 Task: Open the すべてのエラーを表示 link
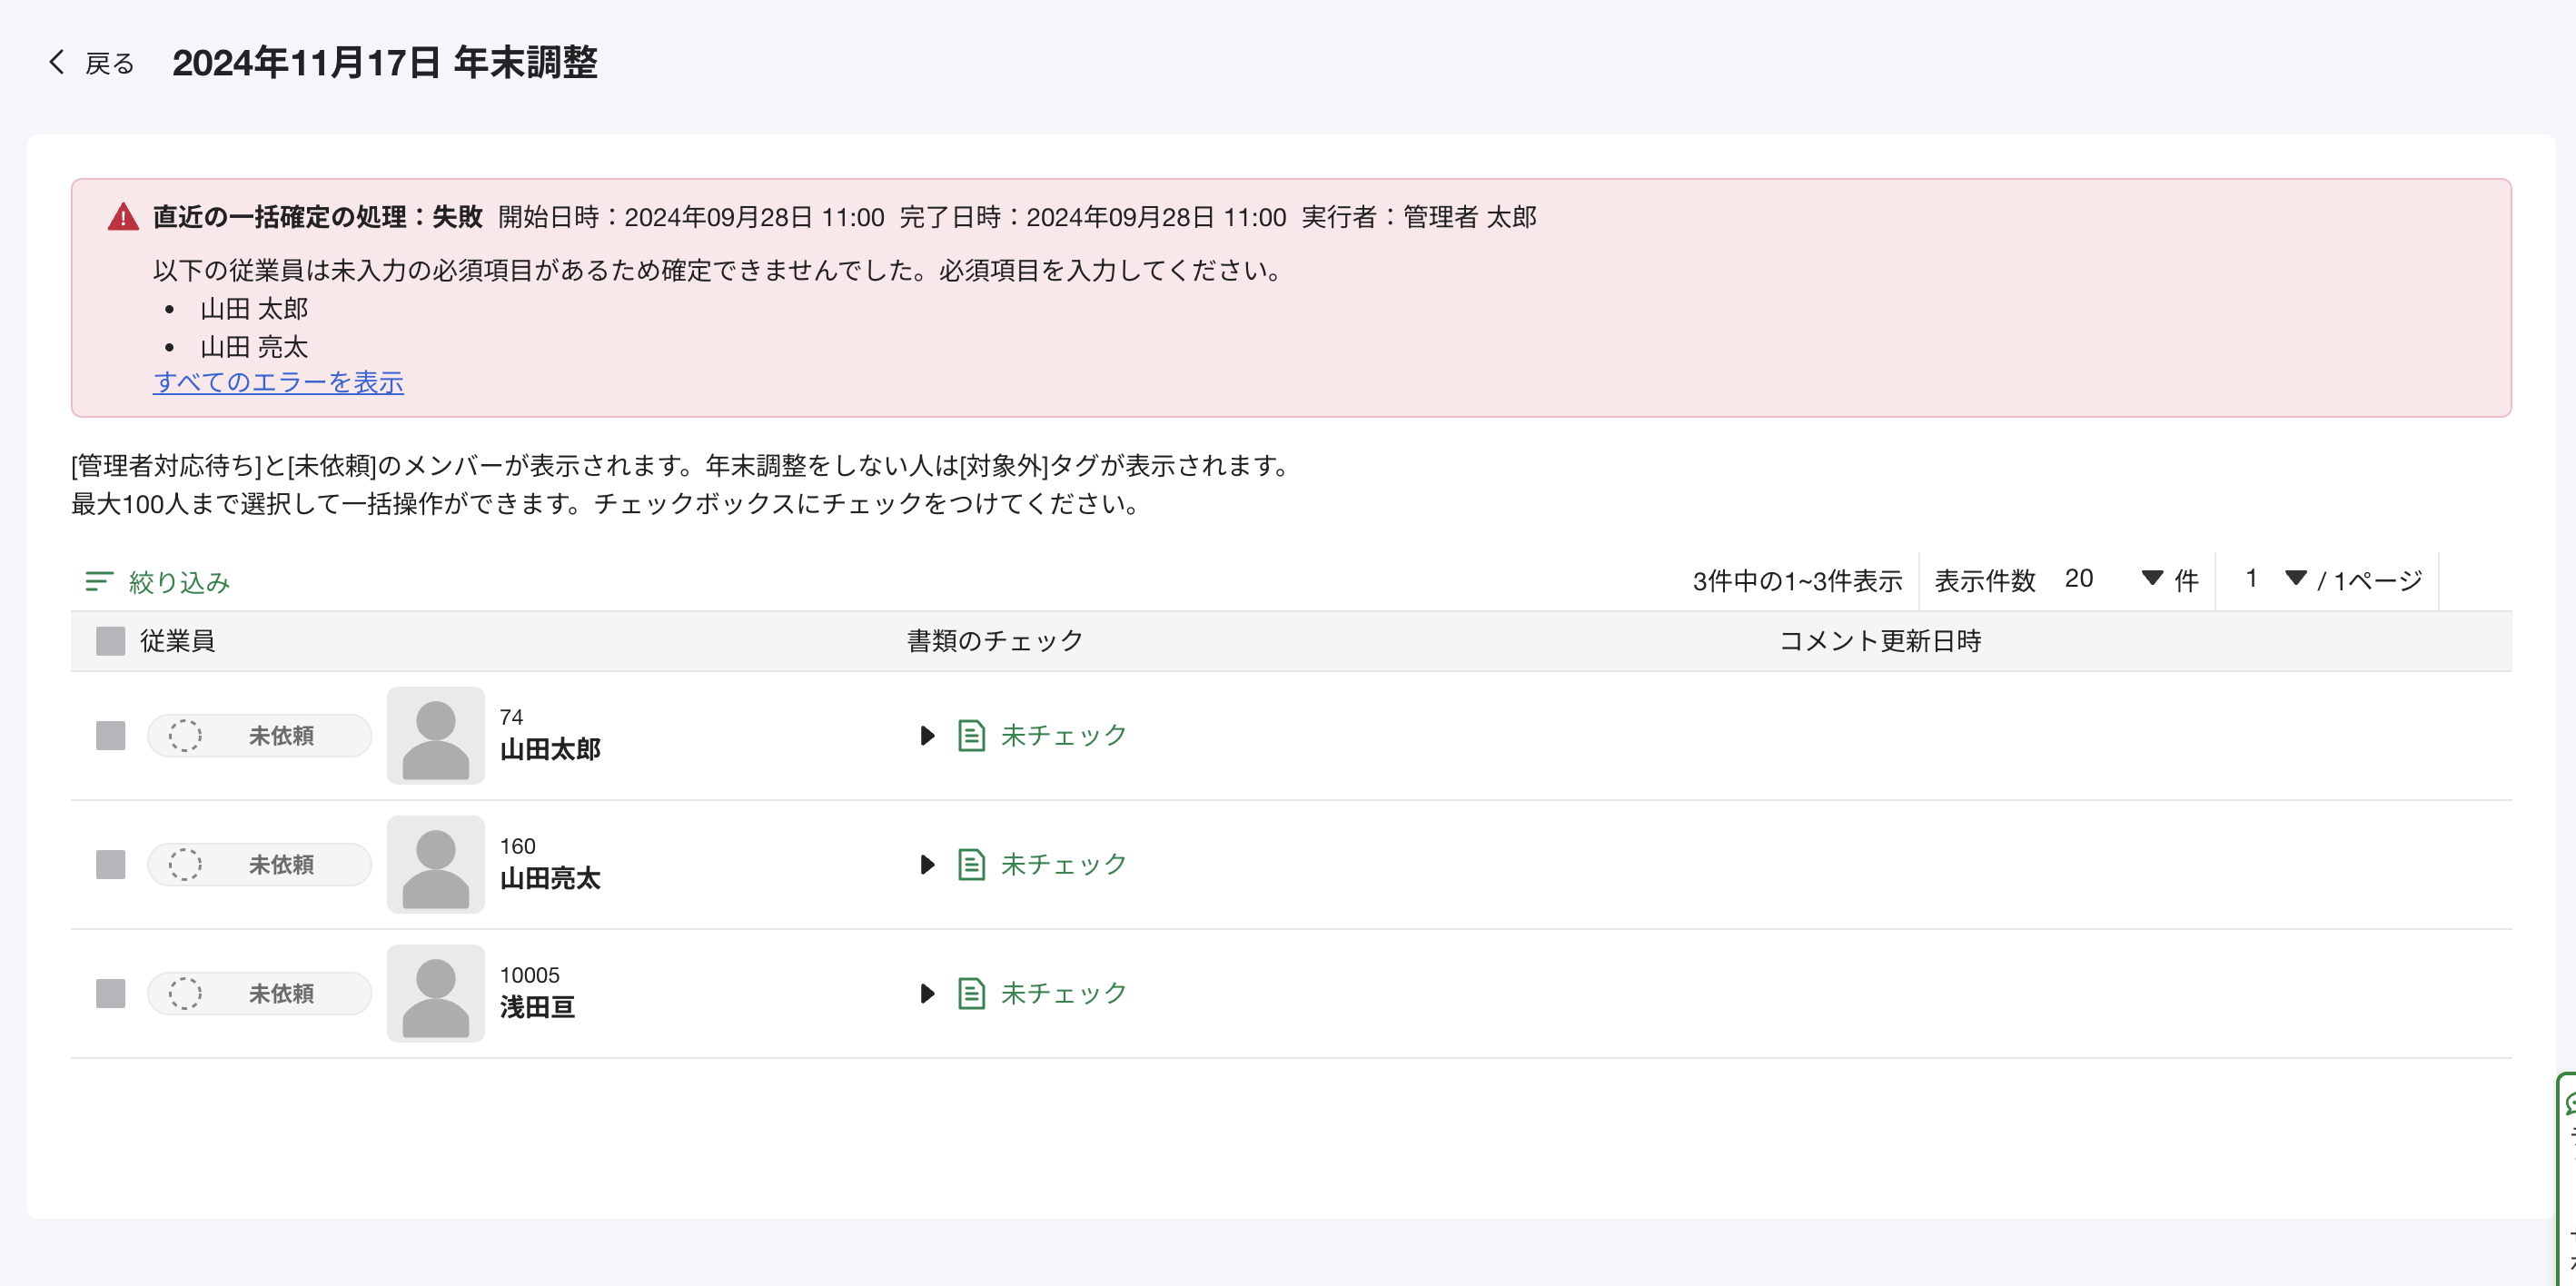pyautogui.click(x=278, y=382)
